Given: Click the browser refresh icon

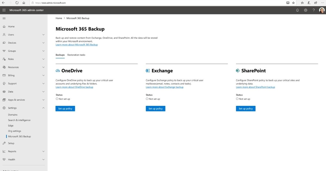Looking at the screenshot, I should tap(17, 3).
